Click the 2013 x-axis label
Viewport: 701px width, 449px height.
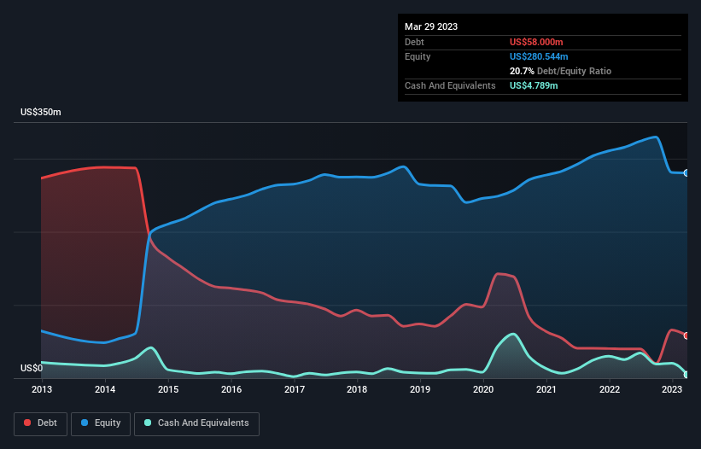click(42, 389)
